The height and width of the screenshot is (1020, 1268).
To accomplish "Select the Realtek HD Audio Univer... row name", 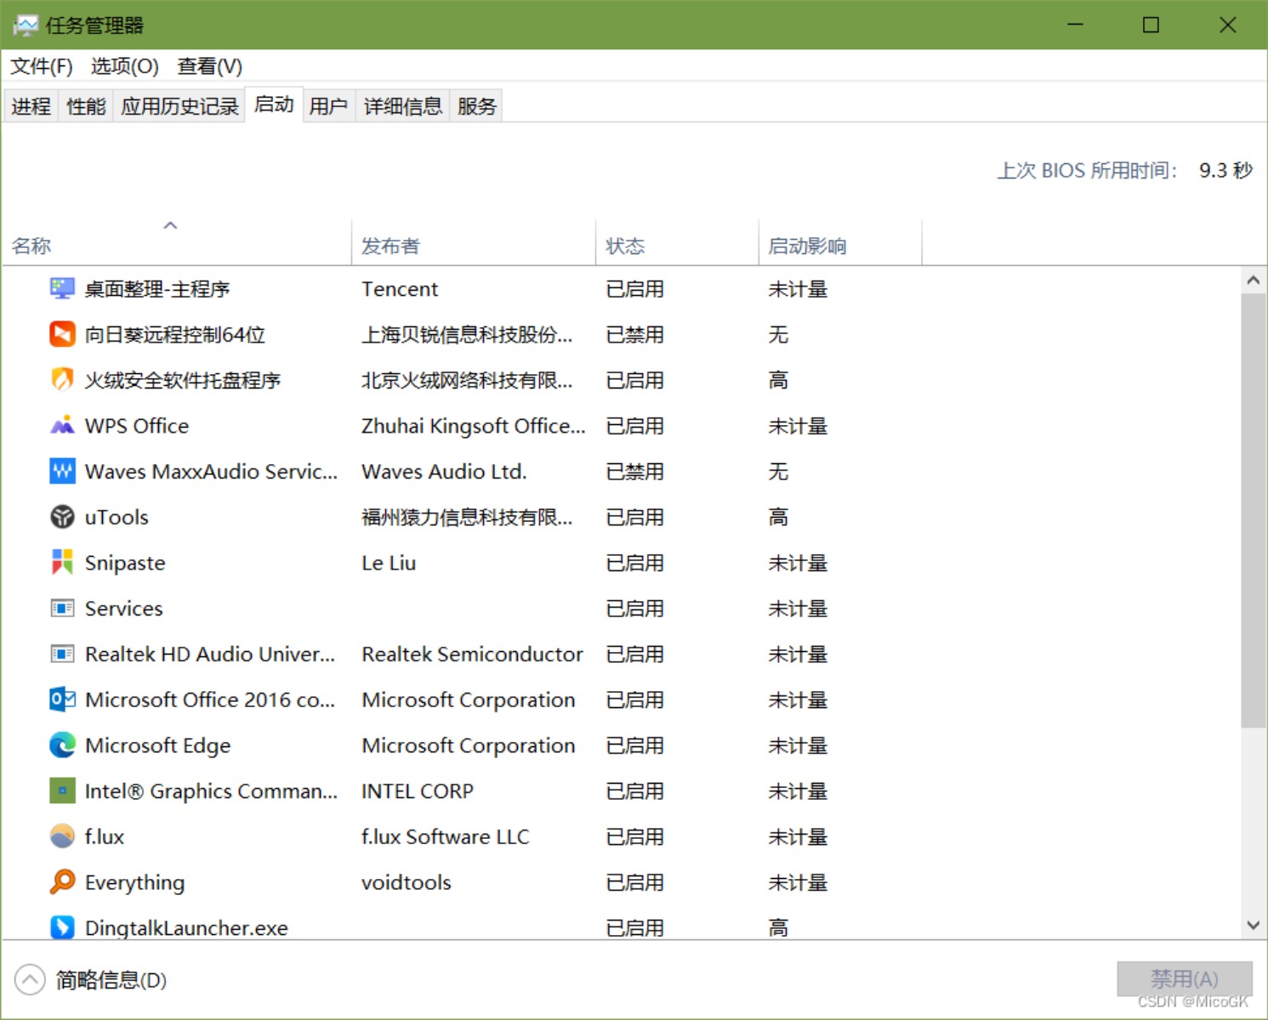I will coord(210,654).
